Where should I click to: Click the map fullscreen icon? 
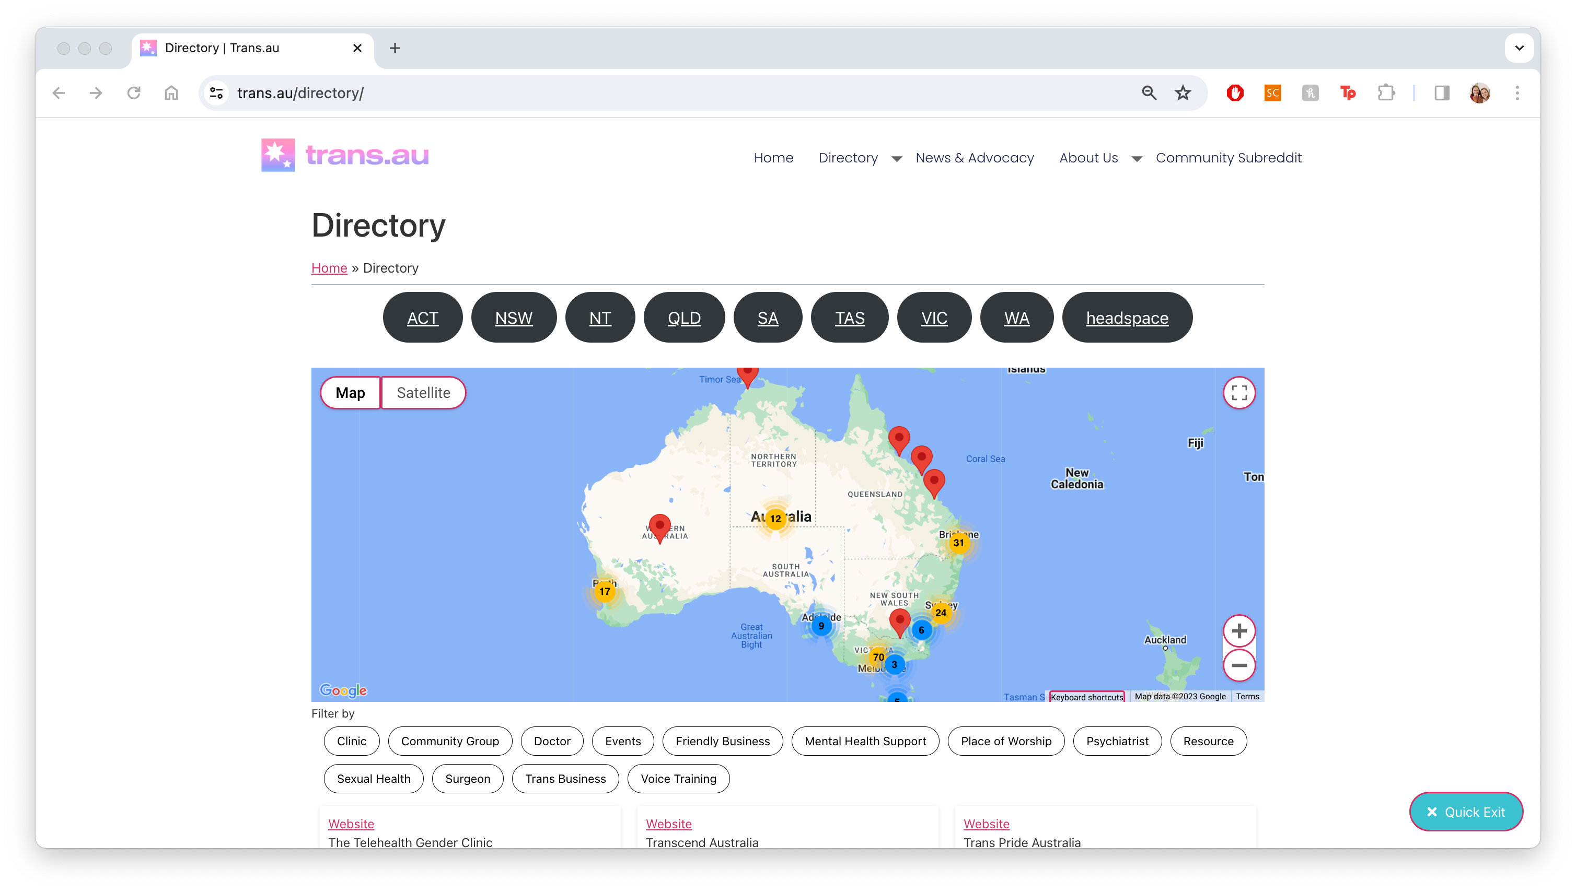pyautogui.click(x=1239, y=393)
